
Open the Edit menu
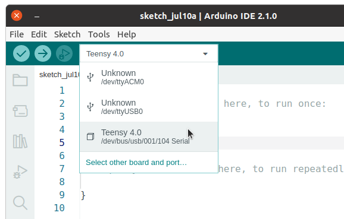click(x=39, y=34)
